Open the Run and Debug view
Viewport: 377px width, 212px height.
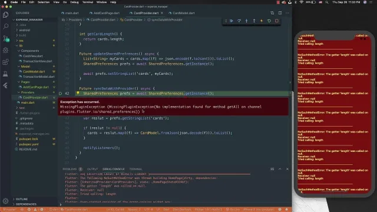pos(5,50)
